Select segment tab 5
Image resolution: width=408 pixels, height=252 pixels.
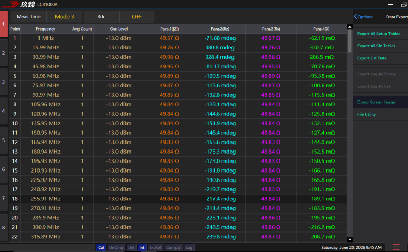tap(4, 140)
